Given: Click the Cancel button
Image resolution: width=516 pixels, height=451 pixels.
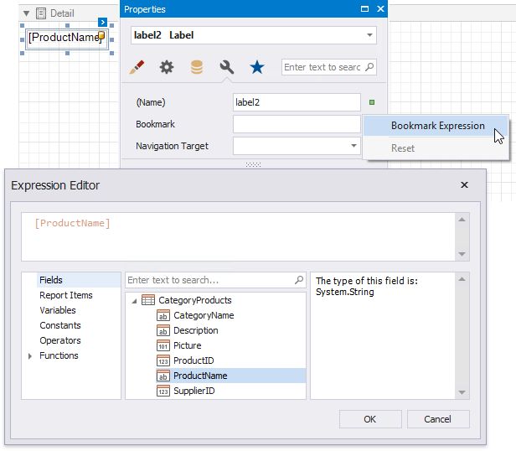Looking at the screenshot, I should tap(437, 419).
